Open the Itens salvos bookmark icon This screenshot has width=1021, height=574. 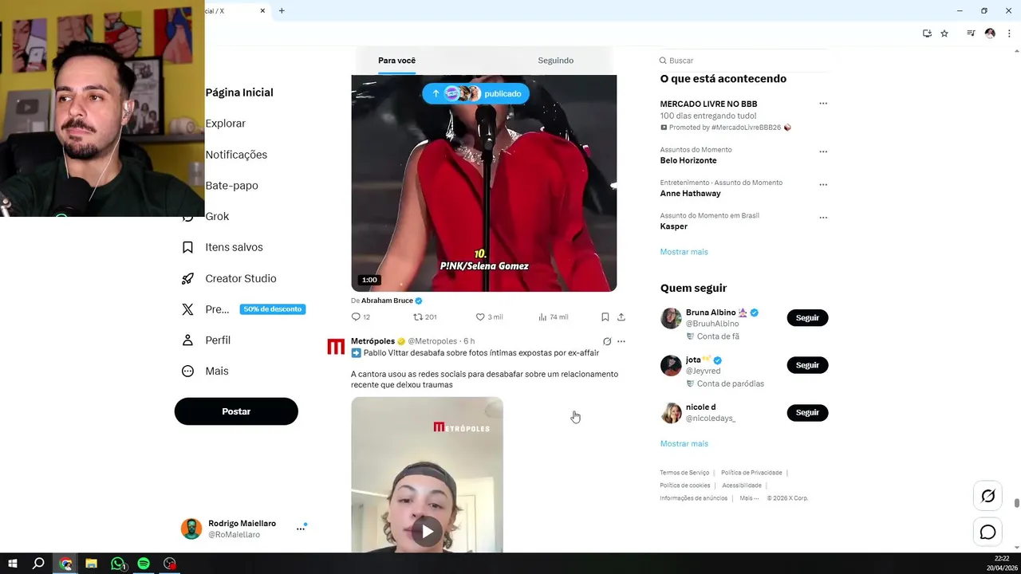(187, 247)
